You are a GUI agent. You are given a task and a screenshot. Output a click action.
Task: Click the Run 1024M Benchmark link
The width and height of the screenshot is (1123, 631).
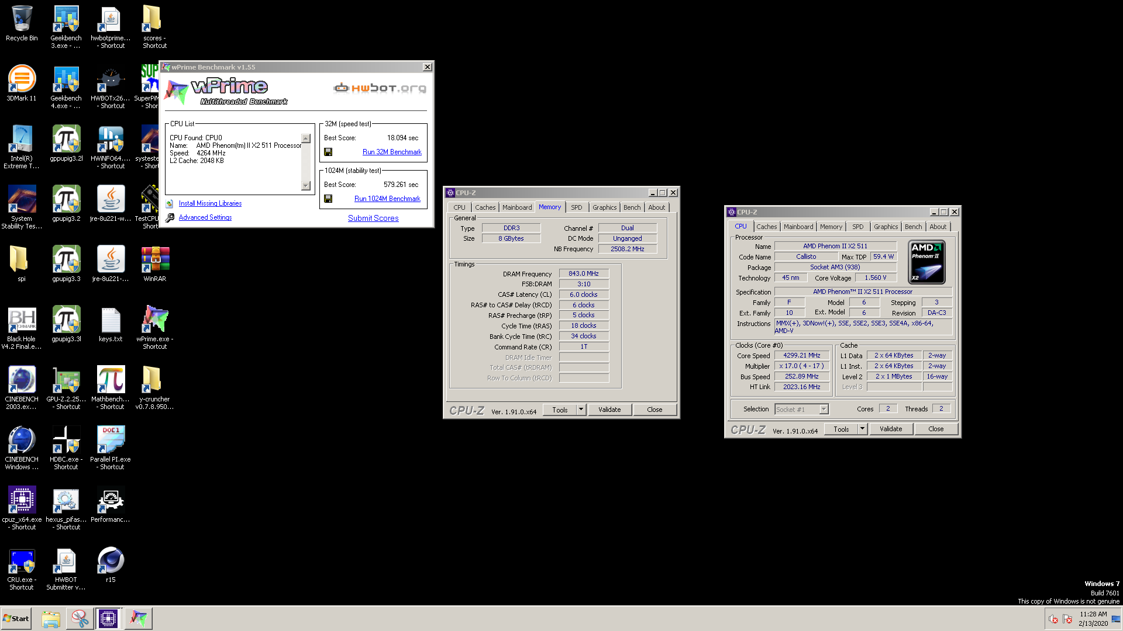tap(387, 199)
